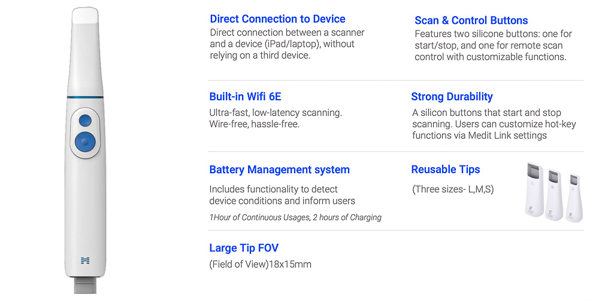Screen dimensions: 599x301
Task: Click the large blue button on the scanner
Action: point(85,142)
